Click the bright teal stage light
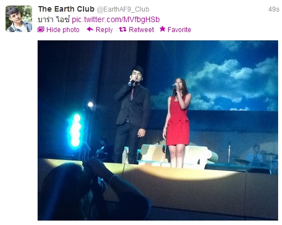The width and height of the screenshot is (282, 225). (76, 130)
